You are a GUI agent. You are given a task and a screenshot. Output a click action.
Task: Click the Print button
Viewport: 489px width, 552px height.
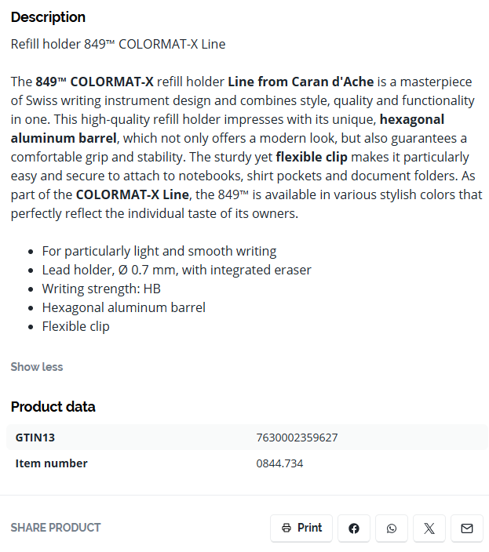(301, 528)
